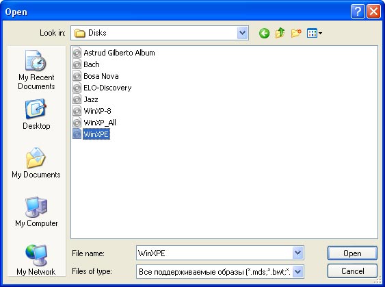Go to My Documents location
Screen dimensions: 385x287
click(36, 163)
